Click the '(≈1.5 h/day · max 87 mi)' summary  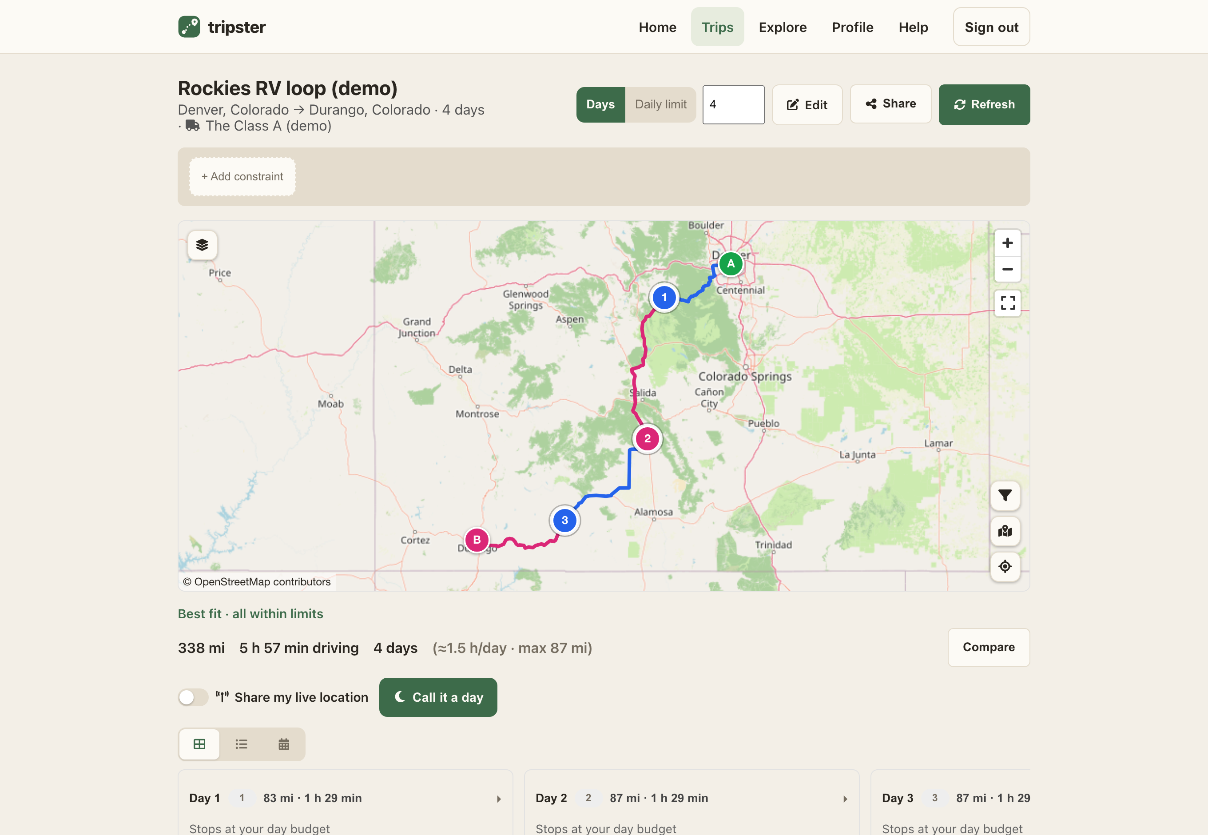coord(512,648)
